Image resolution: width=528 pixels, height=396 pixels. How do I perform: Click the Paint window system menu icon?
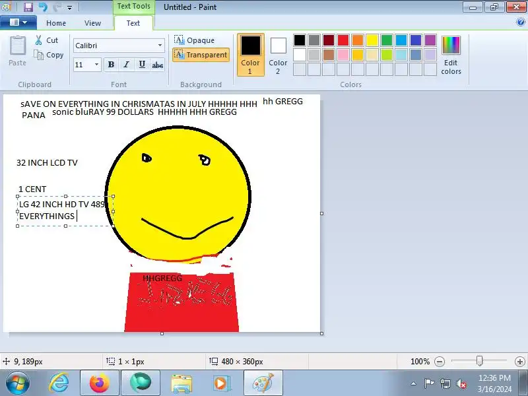[6, 7]
